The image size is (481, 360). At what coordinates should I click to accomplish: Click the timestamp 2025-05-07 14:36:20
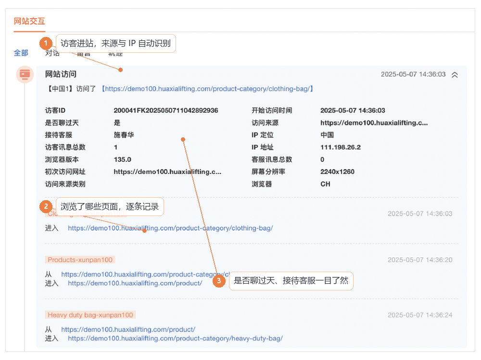tap(419, 260)
